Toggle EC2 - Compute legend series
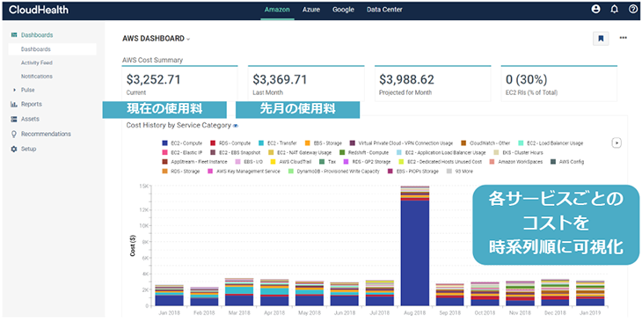The image size is (642, 322). click(x=182, y=143)
